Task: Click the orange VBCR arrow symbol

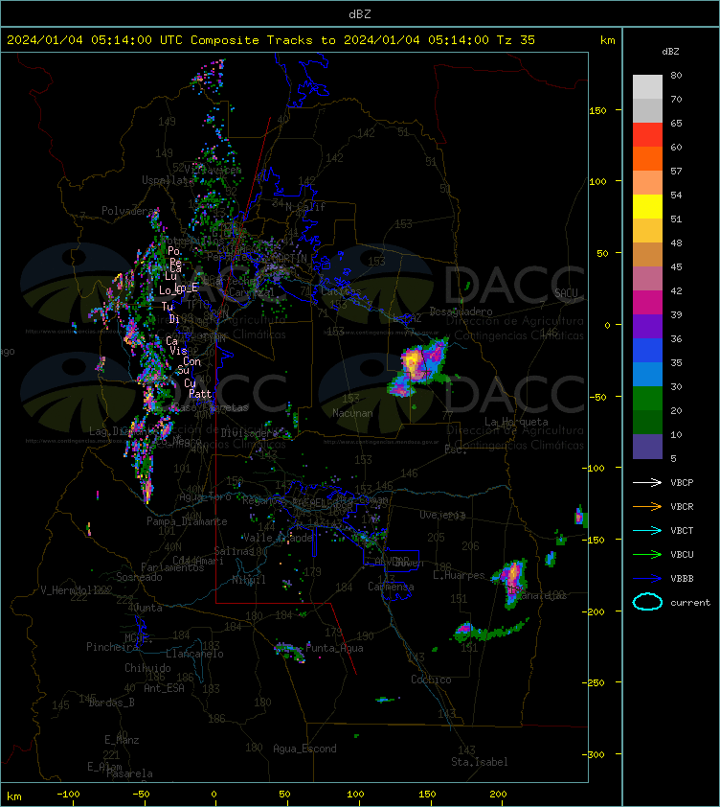Action: tap(647, 506)
